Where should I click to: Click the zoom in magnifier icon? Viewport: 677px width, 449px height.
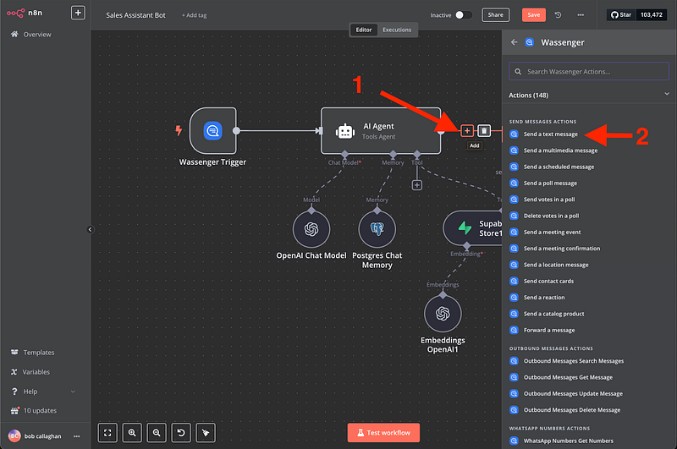[133, 432]
